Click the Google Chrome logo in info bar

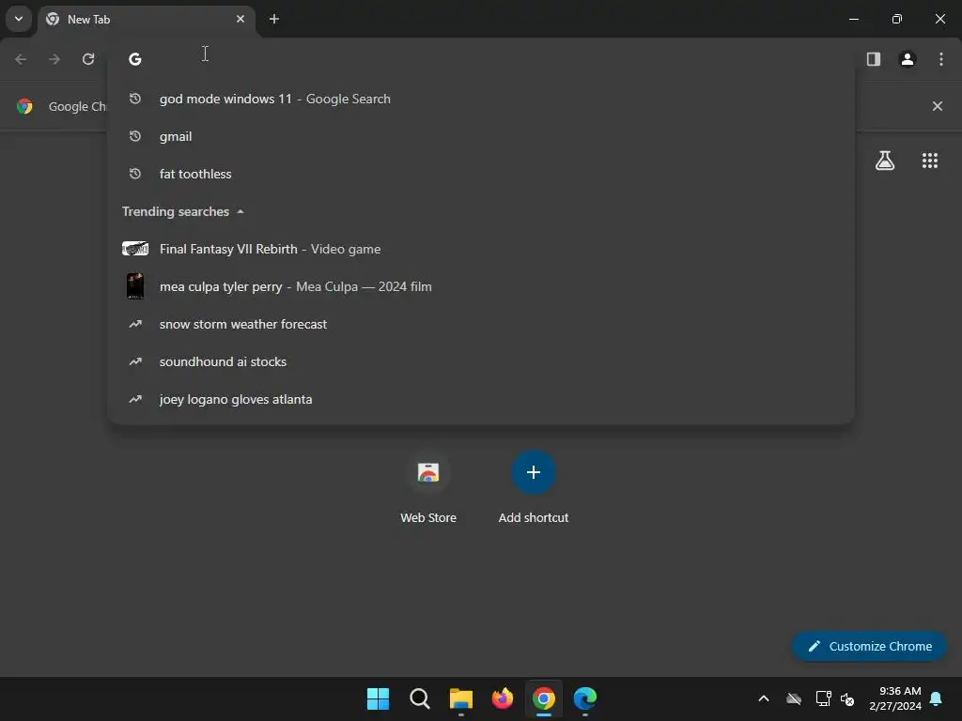24,106
